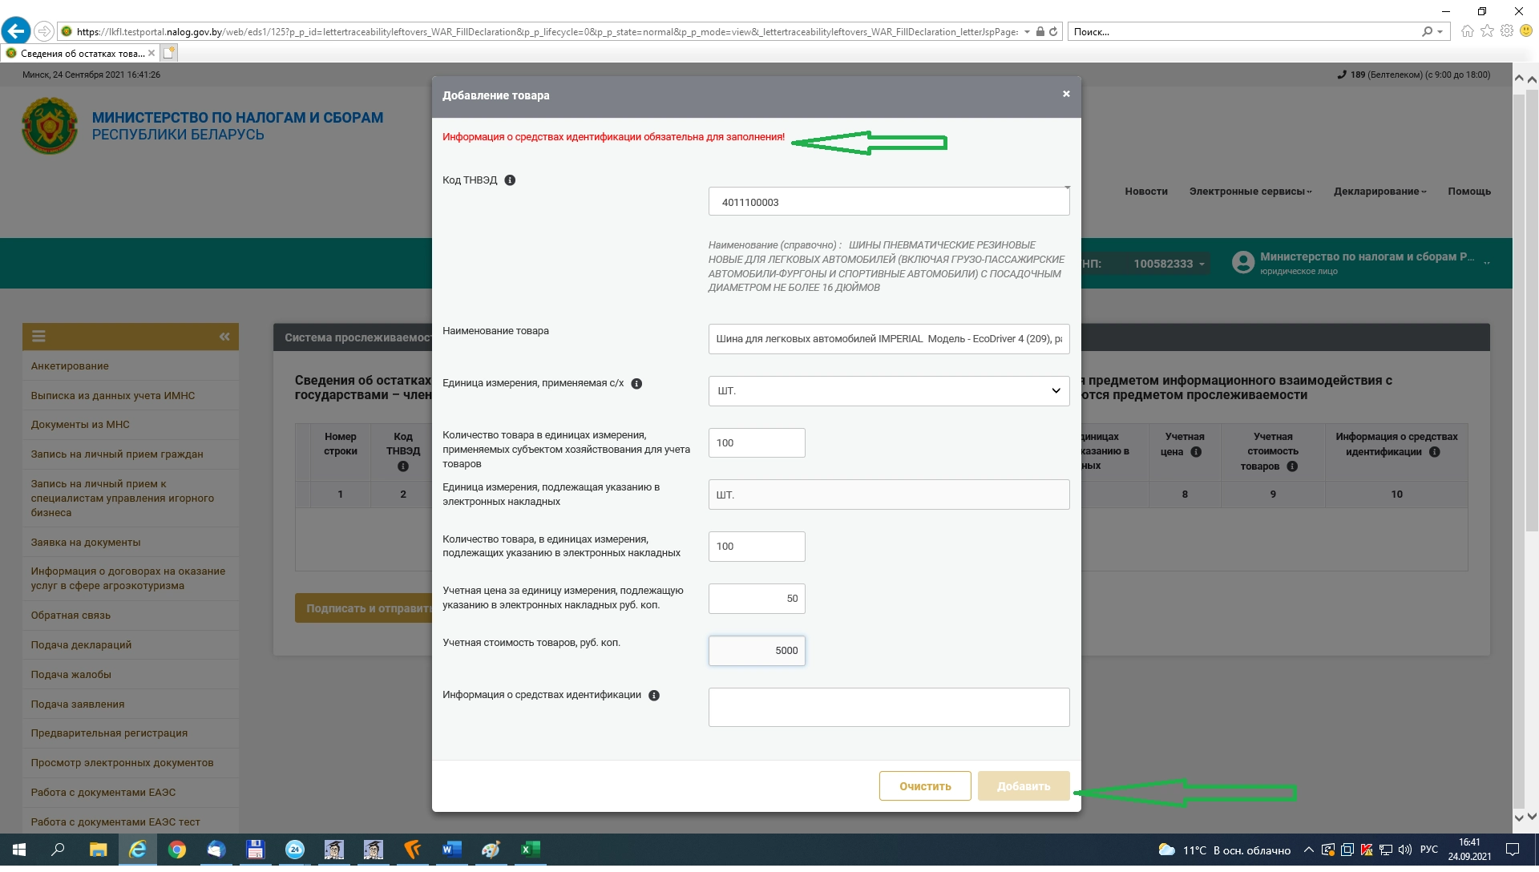
Task: Close the Добавление товара dialog
Action: (1066, 95)
